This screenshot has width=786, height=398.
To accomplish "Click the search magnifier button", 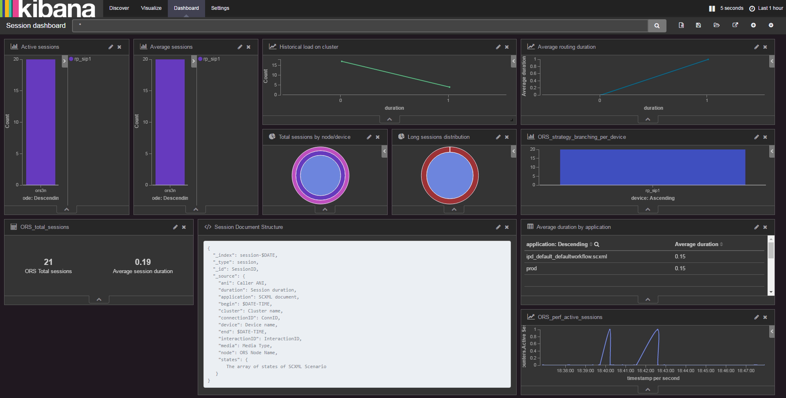I will coord(657,26).
